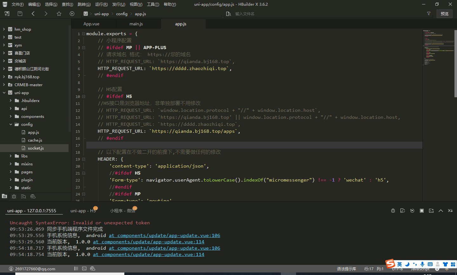The image size is (457, 275).
Task: Switch to the main.js editor tab
Action: pyautogui.click(x=136, y=24)
